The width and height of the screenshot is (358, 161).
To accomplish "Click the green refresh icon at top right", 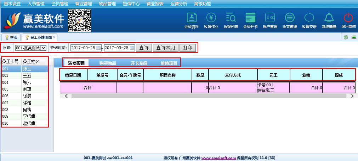I will [346, 37].
